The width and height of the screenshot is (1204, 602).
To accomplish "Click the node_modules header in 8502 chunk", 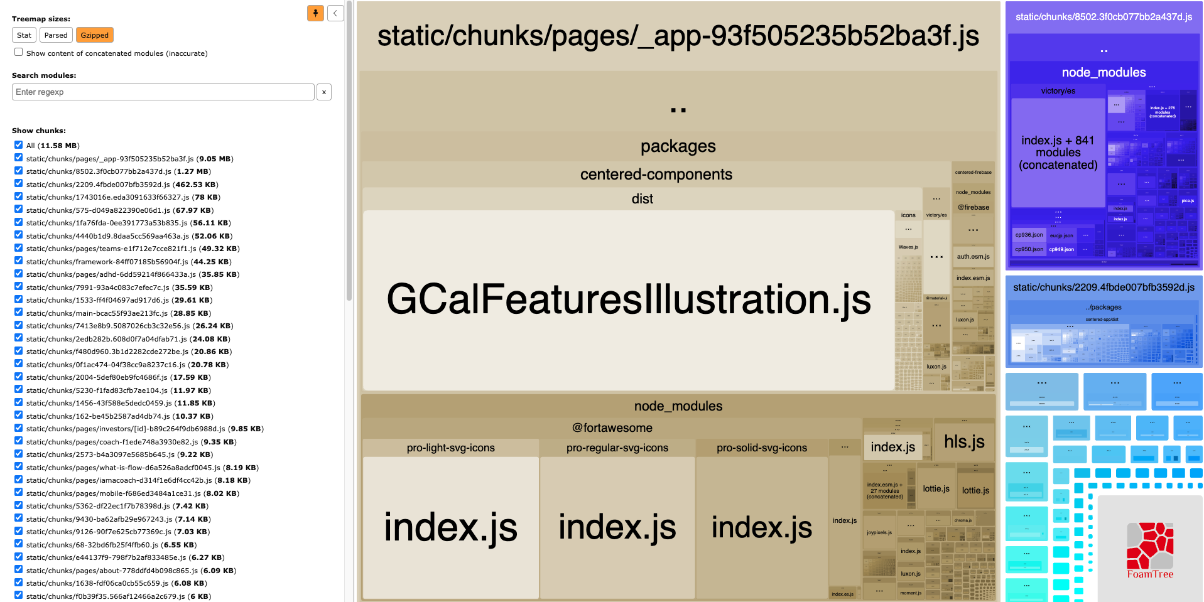I will click(x=1104, y=72).
